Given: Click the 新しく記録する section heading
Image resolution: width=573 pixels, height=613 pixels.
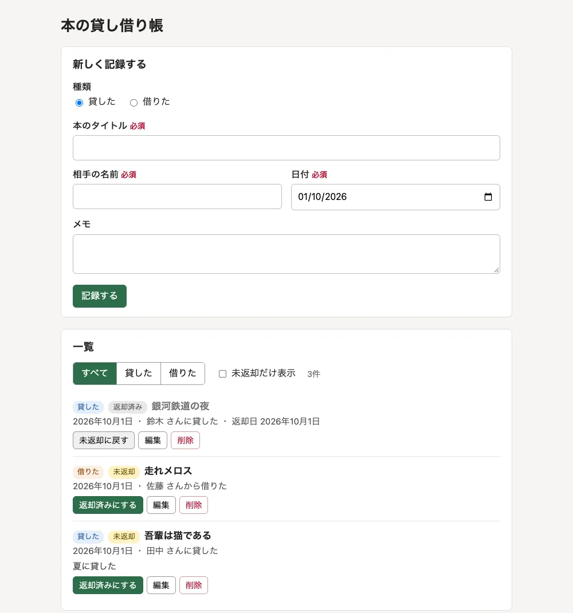Looking at the screenshot, I should click(x=109, y=64).
